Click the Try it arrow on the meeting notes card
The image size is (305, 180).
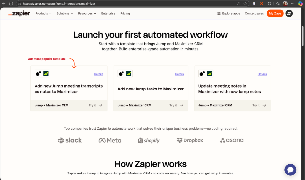coord(264,105)
